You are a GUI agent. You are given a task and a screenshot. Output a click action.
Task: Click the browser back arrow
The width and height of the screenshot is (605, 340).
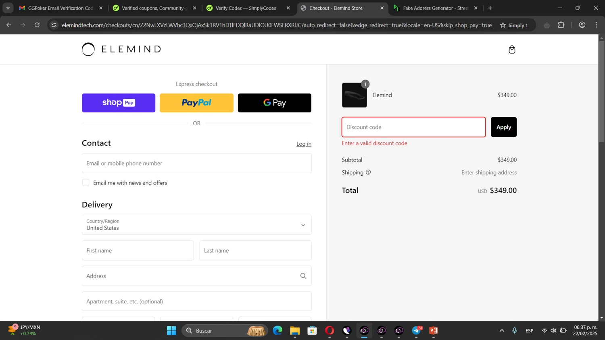(x=9, y=25)
